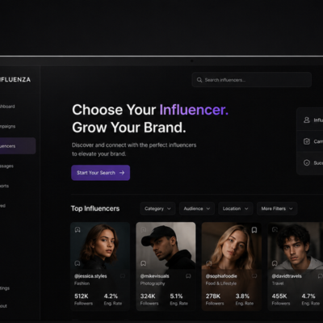
Task: Open the Location filter dropdown
Action: [x=236, y=208]
